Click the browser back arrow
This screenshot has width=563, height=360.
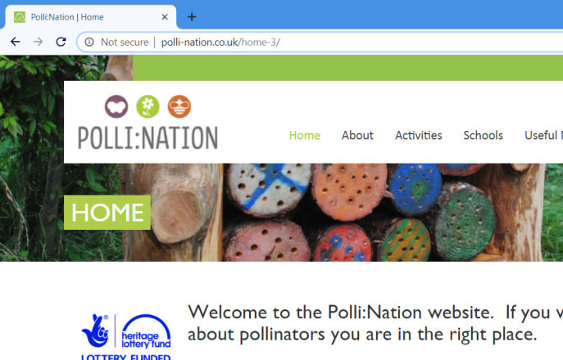pyautogui.click(x=15, y=42)
